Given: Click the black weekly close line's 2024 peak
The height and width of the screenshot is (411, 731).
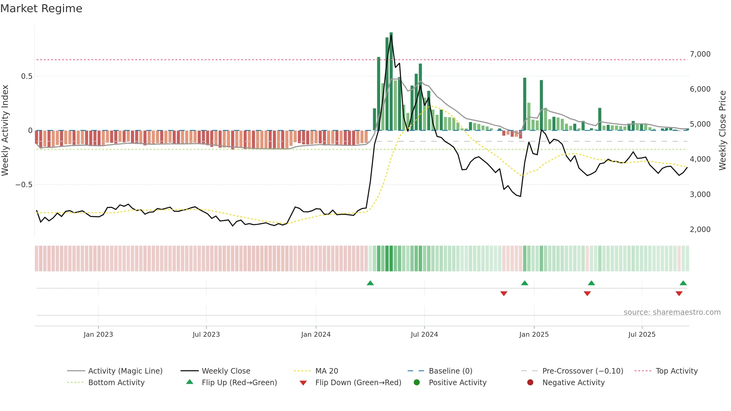Looking at the screenshot, I should coord(391,36).
